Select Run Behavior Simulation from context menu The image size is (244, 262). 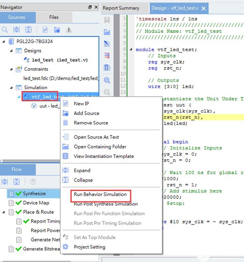pos(100,194)
